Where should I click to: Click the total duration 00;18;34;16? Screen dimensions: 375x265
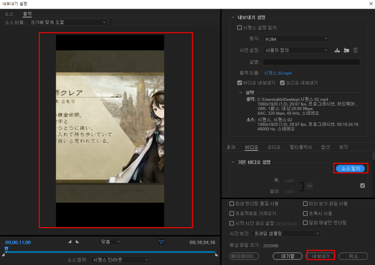(x=202, y=242)
